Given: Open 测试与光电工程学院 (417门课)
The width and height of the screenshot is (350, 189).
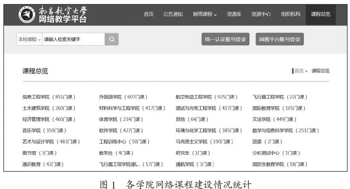Looking at the screenshot, I should [x=209, y=108].
